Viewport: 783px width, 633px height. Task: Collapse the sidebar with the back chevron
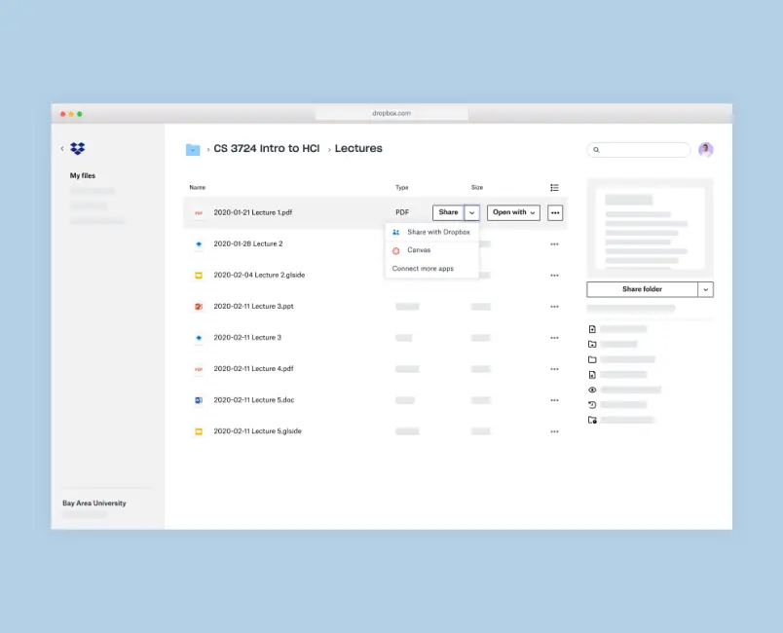point(62,149)
